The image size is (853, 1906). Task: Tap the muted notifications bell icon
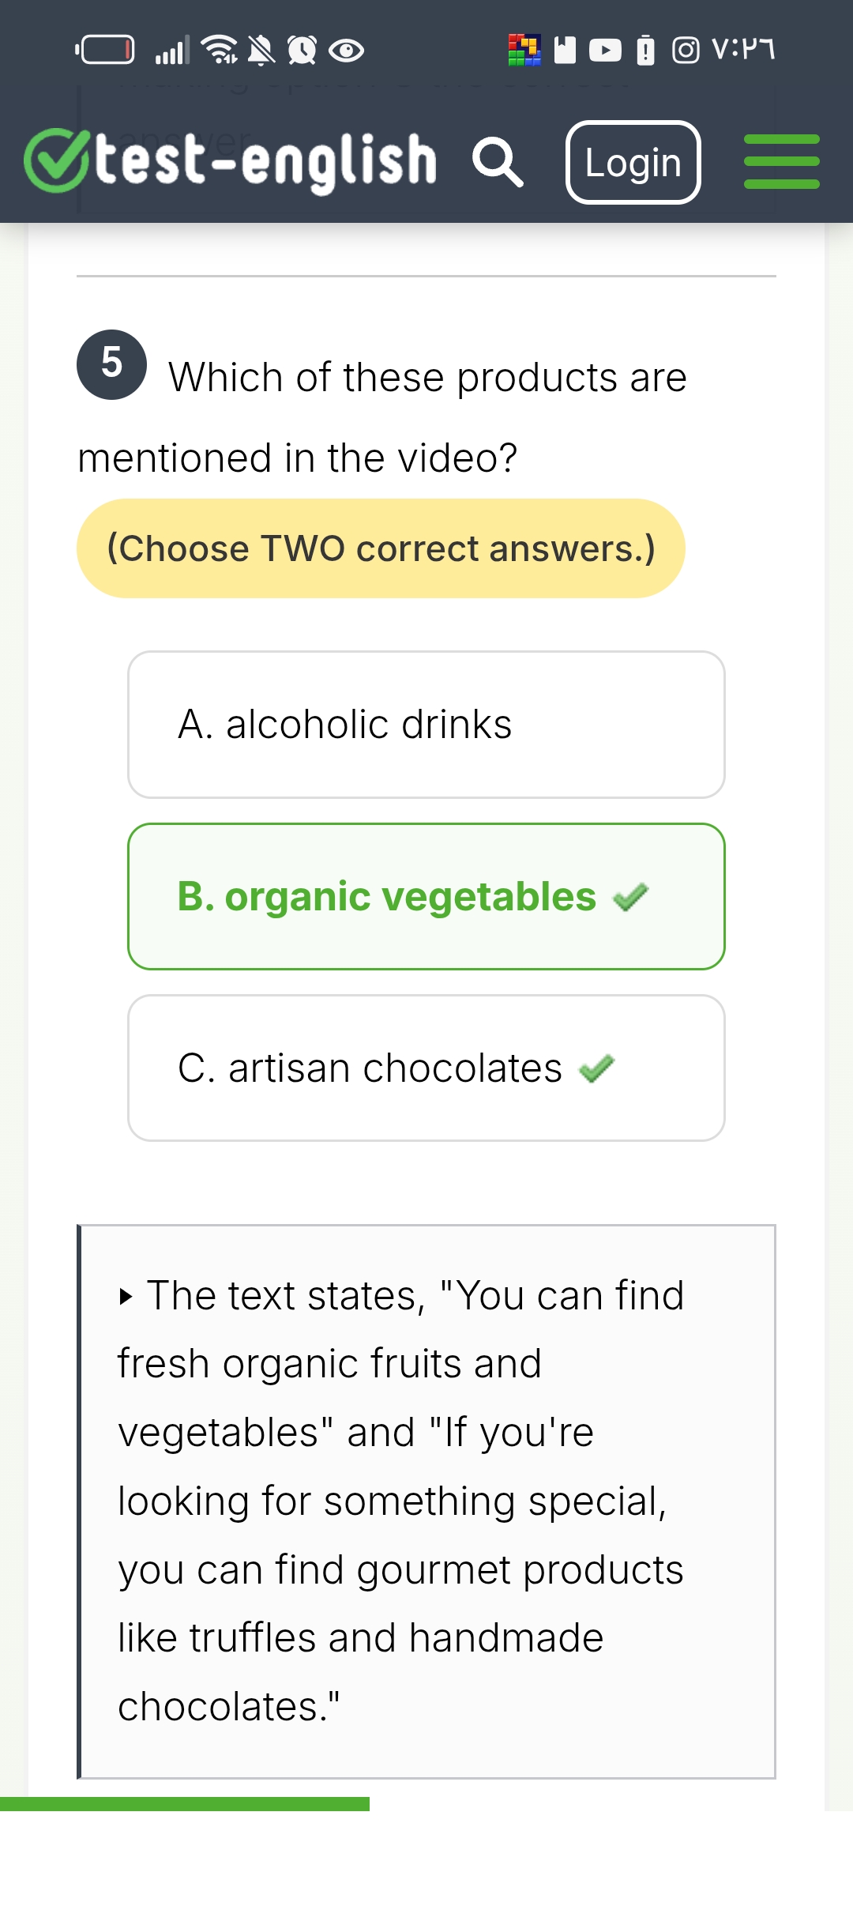click(x=261, y=50)
